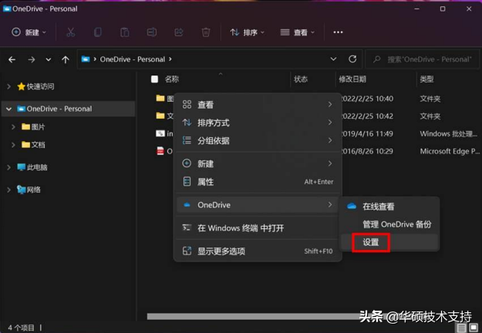Sort by the 状态 column header
482x333 pixels.
coord(300,79)
